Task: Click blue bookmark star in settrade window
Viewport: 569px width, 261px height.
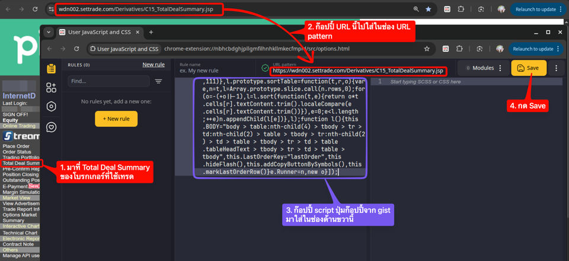Action: tap(428, 9)
